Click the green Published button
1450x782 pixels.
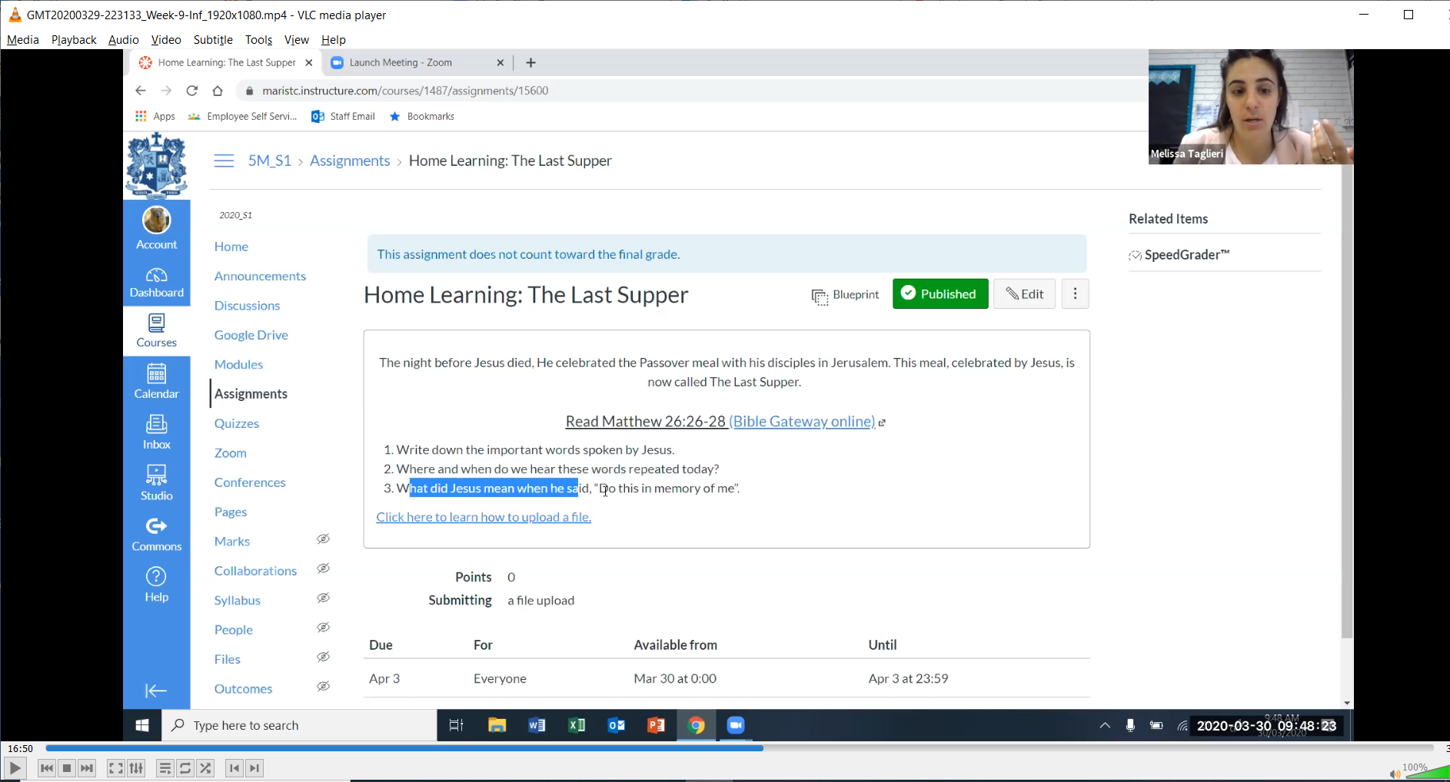click(940, 294)
